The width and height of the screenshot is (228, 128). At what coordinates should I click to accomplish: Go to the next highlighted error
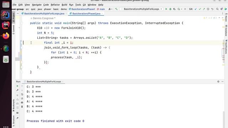pyautogui.click(x=222, y=18)
